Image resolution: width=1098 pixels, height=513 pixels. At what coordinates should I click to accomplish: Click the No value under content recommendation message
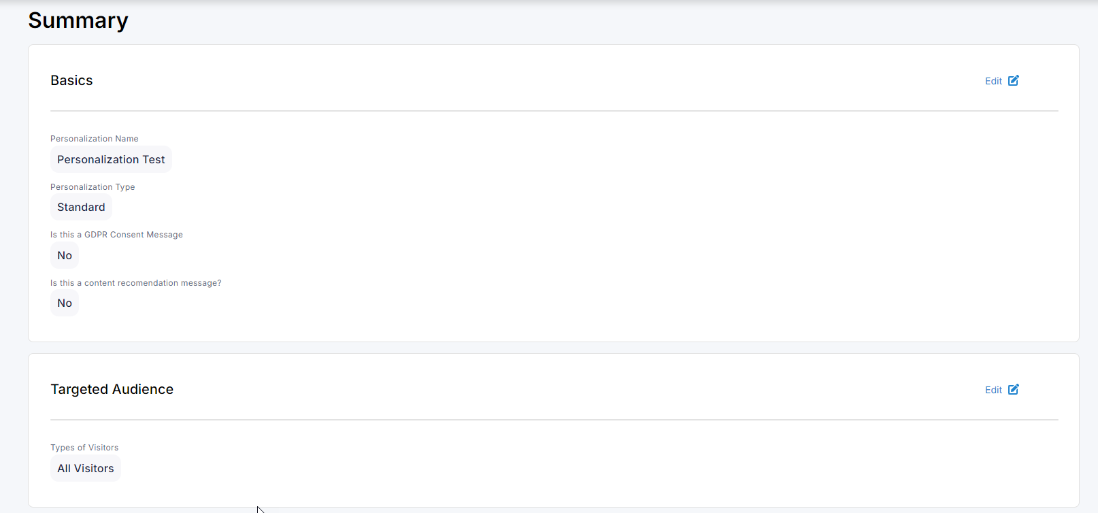coord(65,303)
